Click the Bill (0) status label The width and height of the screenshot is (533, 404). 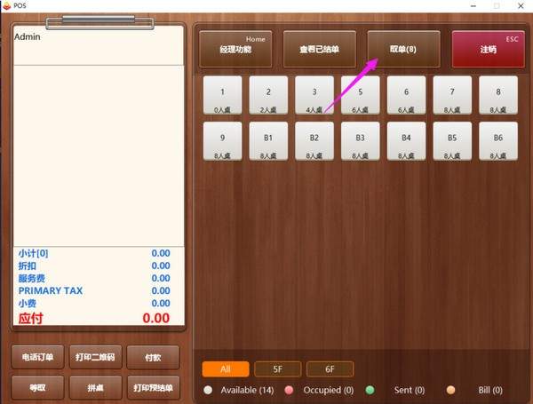point(490,390)
